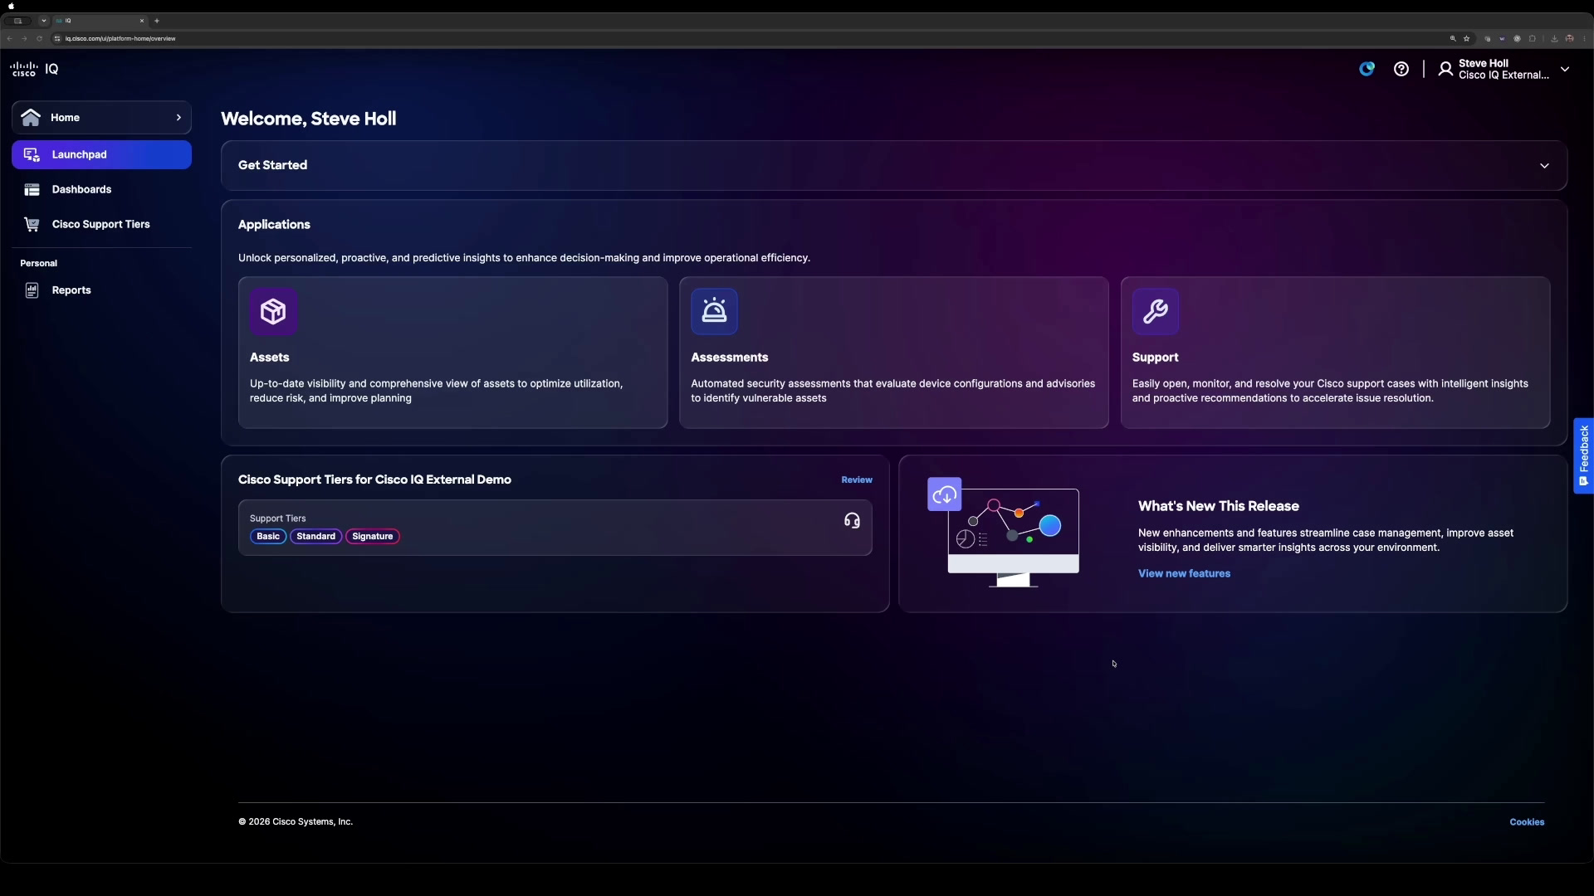The width and height of the screenshot is (1594, 896).
Task: Open the browser three-dot menu
Action: pos(1585,38)
